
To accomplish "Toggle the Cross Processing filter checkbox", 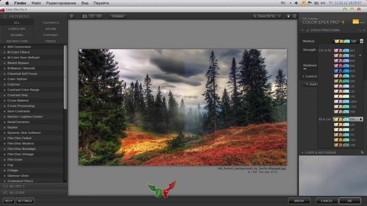I will 307,30.
